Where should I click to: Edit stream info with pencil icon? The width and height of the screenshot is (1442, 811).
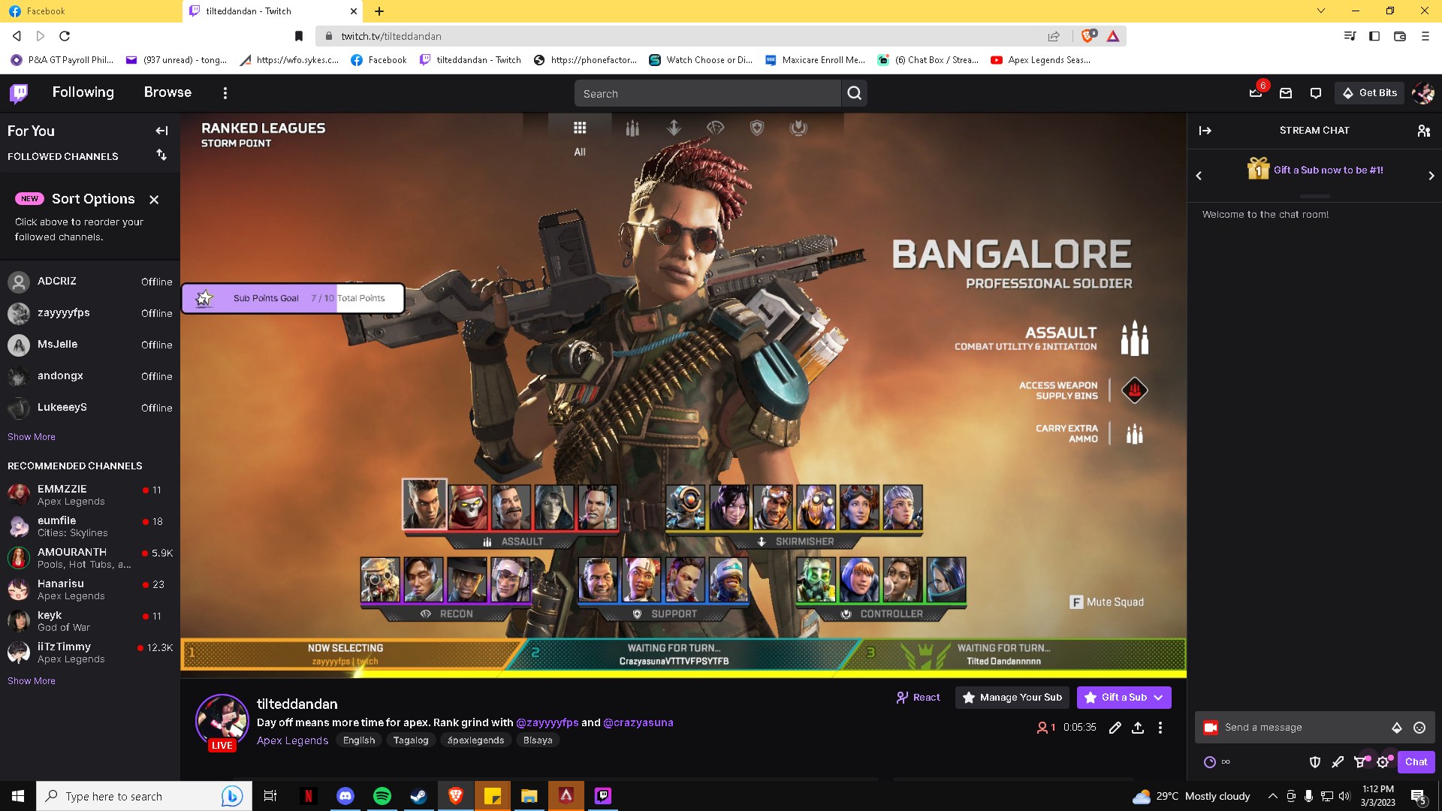click(1115, 728)
